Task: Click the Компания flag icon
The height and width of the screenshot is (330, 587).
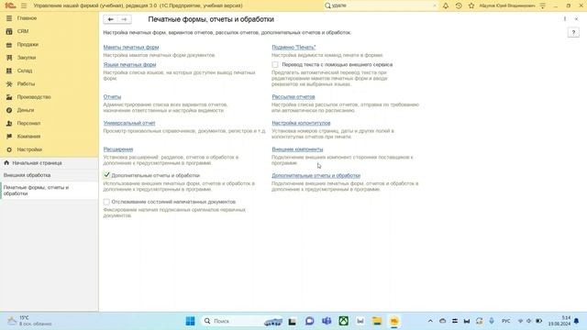Action: 9,137
